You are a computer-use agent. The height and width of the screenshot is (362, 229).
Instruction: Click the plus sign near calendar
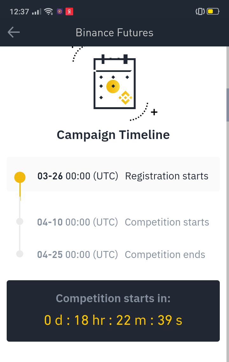click(154, 112)
